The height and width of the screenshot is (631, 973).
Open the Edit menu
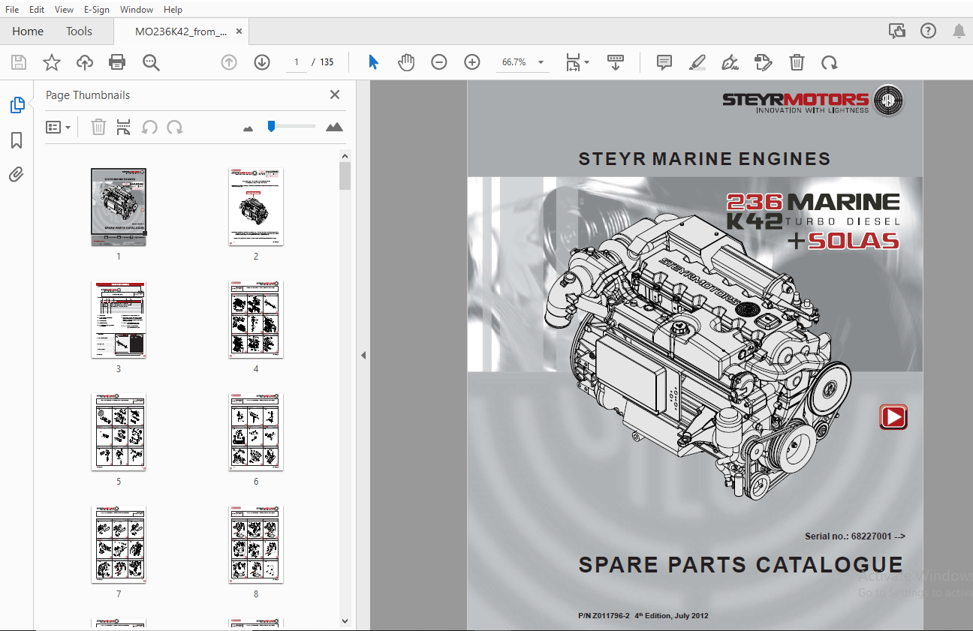[x=37, y=10]
